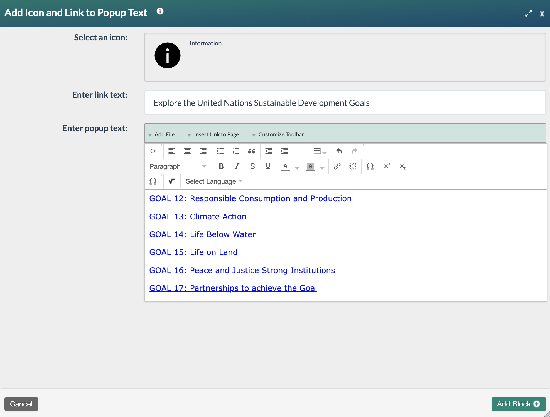Toggle bold formatting

[221, 166]
